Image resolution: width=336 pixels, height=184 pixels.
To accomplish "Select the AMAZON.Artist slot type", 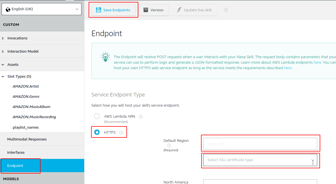I will pos(26,86).
